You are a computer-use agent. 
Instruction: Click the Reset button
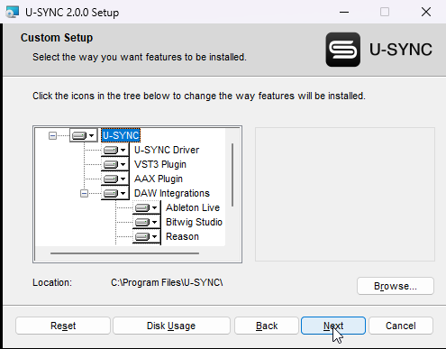63,326
